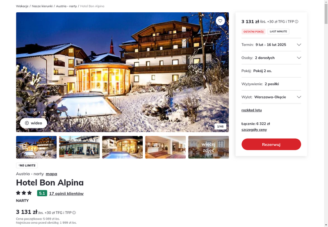Expand the Termin date dropdown
This screenshot has height=227, width=328.
pyautogui.click(x=271, y=45)
